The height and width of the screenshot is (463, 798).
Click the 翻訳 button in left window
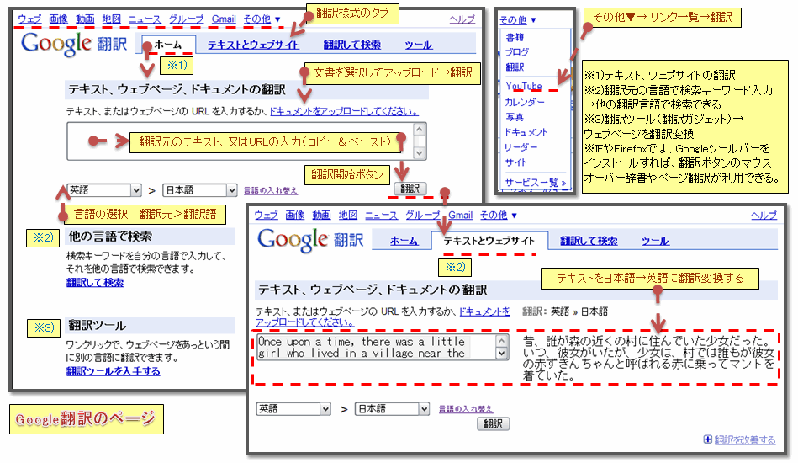click(410, 189)
